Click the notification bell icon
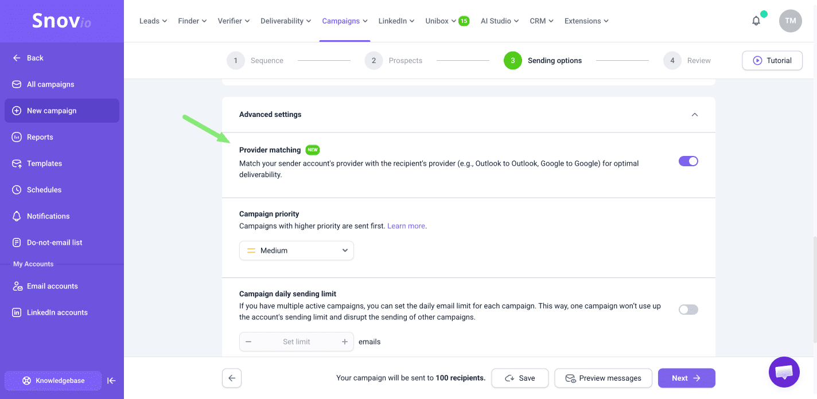The image size is (817, 399). (756, 21)
